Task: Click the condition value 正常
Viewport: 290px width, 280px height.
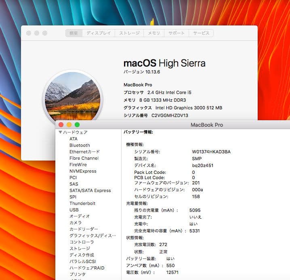Action: [x=163, y=252]
